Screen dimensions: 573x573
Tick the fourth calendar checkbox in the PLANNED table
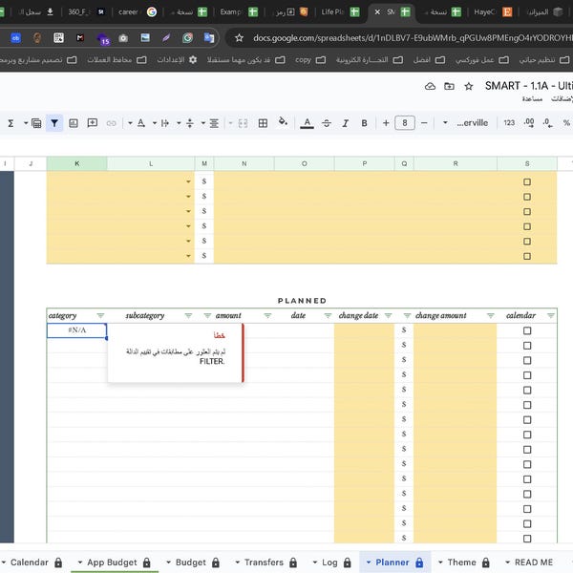click(527, 375)
